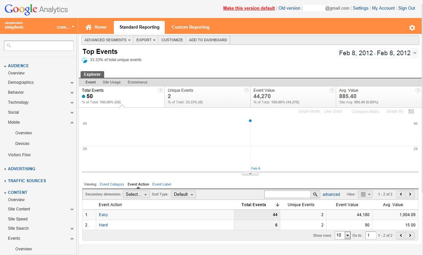The height and width of the screenshot is (255, 423).
Task: Click the Feb 8 data point on chart
Action: pos(250,121)
